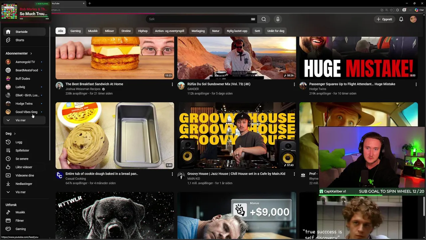The image size is (426, 240).
Task: Select the Matlaging filter chip
Action: [x=198, y=31]
